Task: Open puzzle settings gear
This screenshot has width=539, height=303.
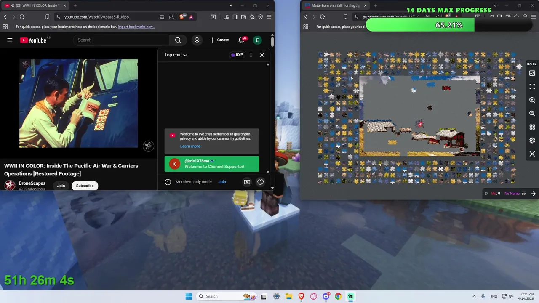Action: [x=532, y=141]
